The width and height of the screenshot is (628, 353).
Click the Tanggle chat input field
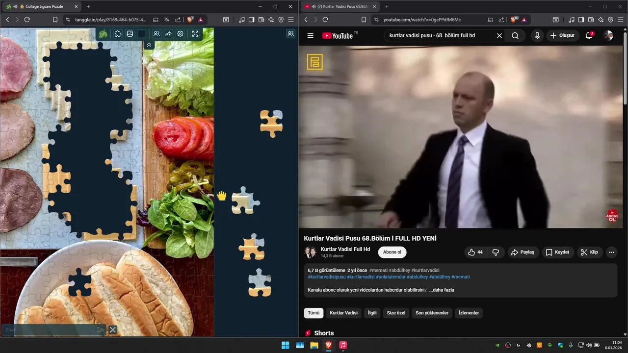point(49,330)
